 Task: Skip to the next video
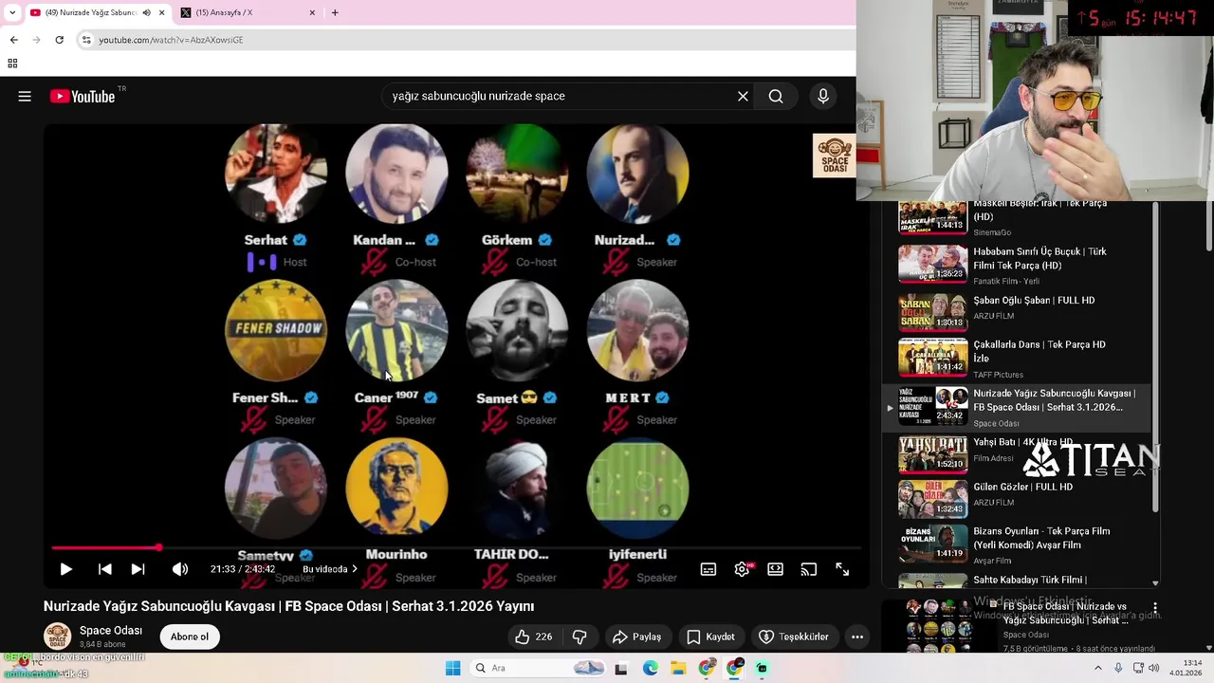[138, 569]
